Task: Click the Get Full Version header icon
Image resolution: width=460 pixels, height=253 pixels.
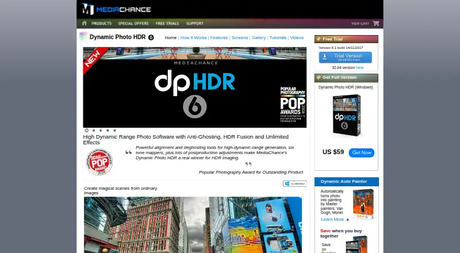Action: pyautogui.click(x=319, y=78)
